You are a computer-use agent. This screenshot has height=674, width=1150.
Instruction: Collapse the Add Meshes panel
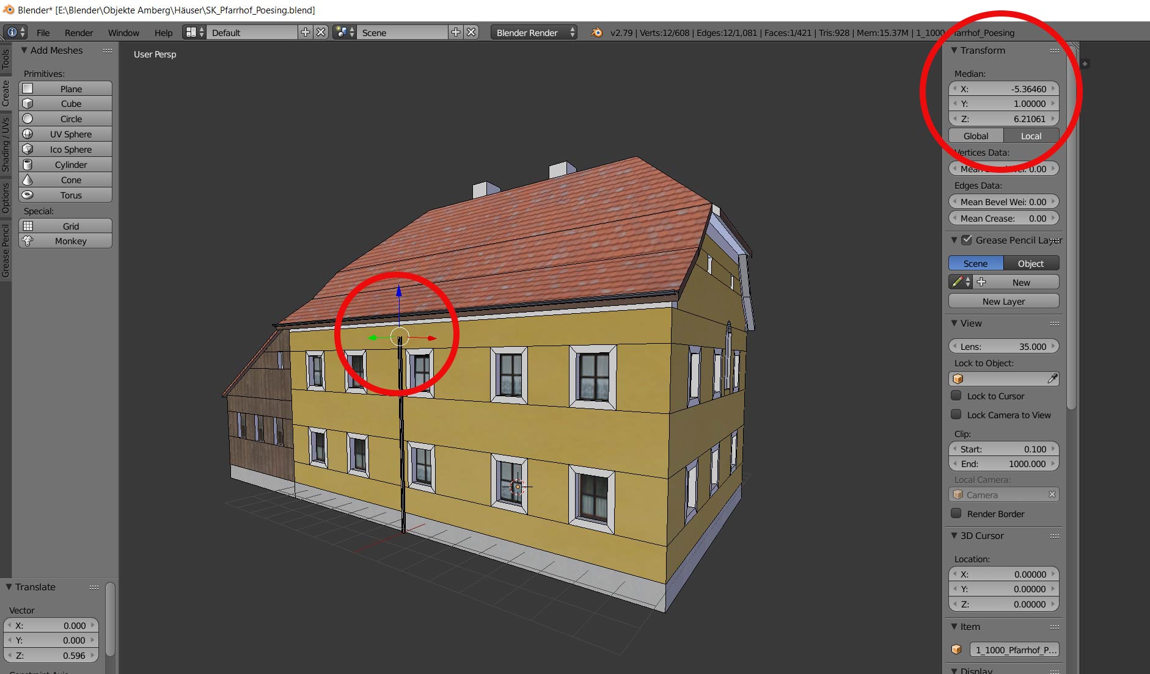[24, 50]
